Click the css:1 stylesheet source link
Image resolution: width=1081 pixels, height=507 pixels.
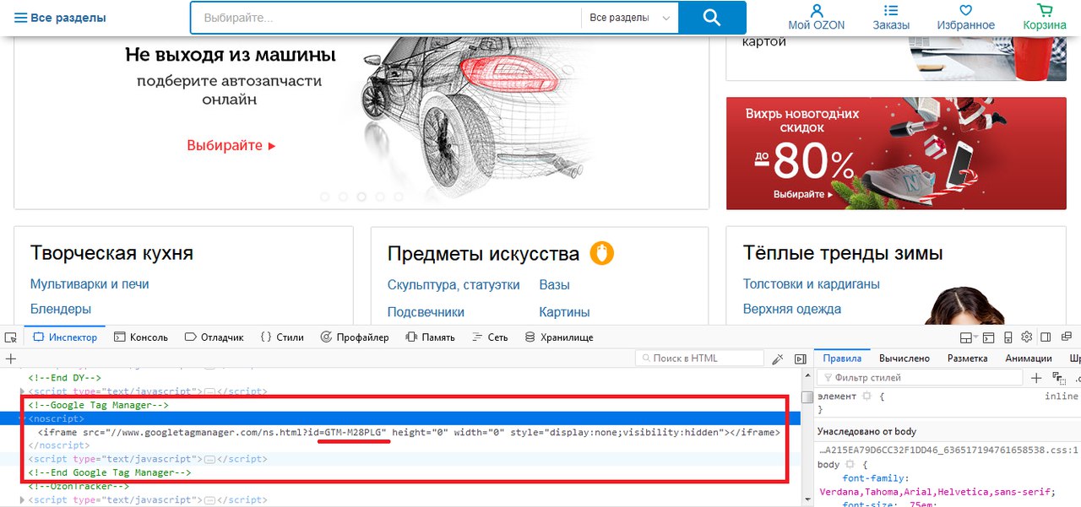(948, 450)
